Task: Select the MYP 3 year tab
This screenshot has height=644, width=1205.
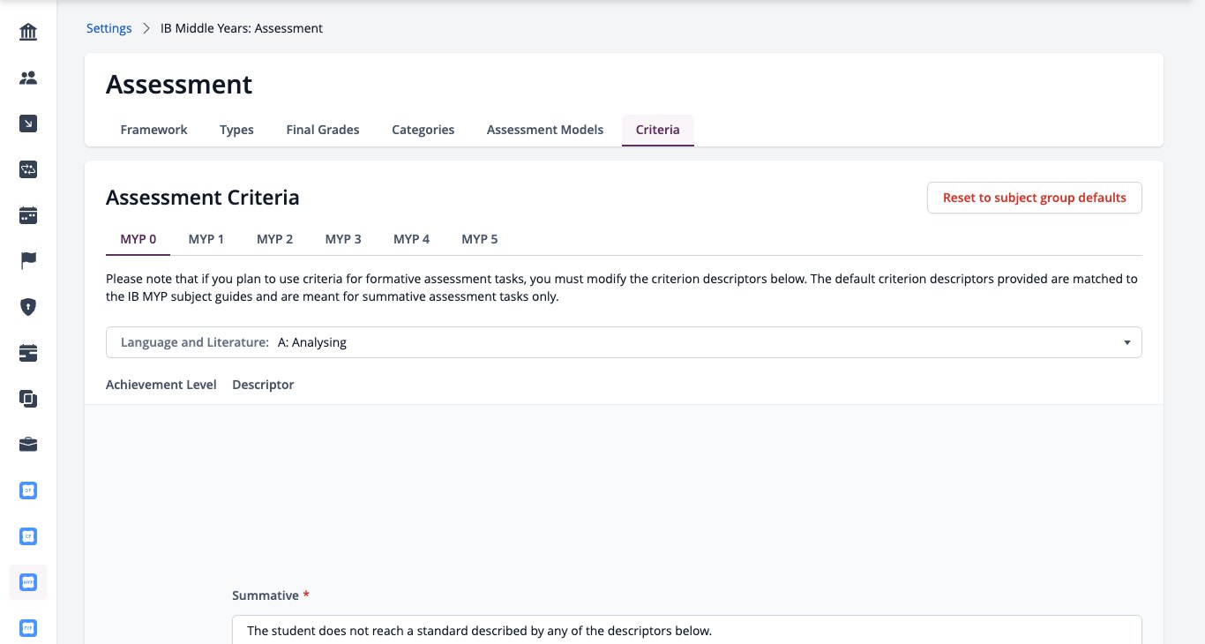Action: [x=343, y=239]
